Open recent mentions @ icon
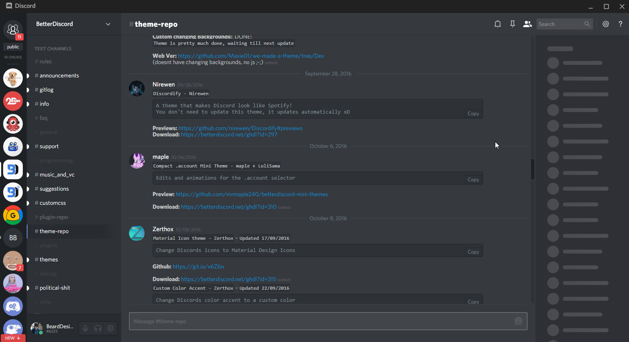Screen dimensions: 629x342 (x=606, y=24)
